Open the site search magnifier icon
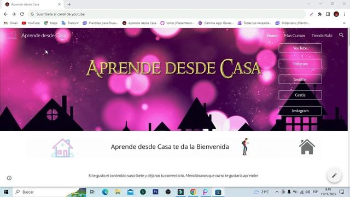The height and width of the screenshot is (197, 350). click(x=341, y=35)
